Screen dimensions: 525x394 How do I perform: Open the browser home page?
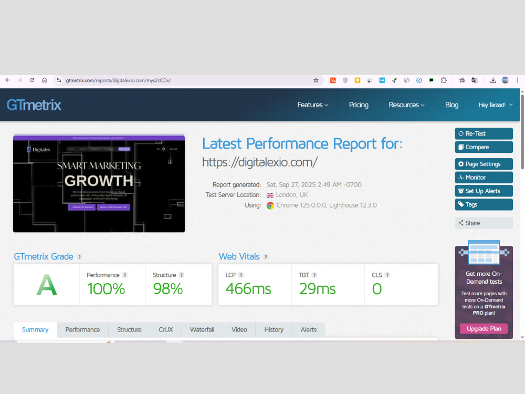pos(45,80)
